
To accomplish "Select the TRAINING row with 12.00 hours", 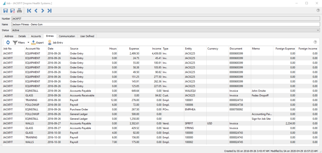I will tap(161, 100).
